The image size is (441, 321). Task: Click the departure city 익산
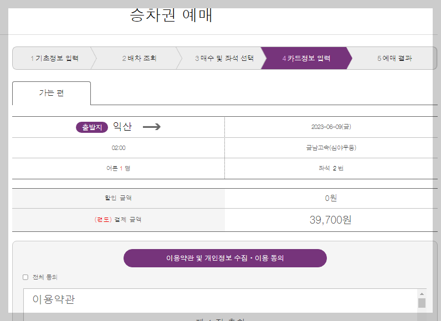122,127
